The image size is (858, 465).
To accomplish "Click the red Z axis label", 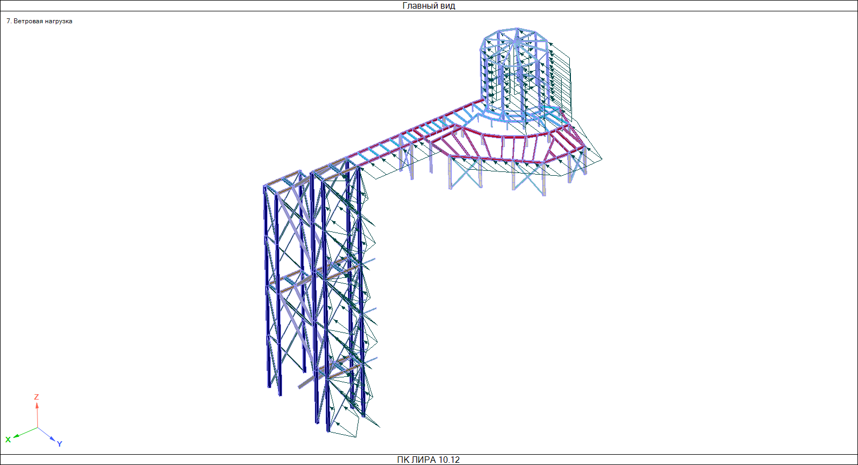I will [37, 397].
